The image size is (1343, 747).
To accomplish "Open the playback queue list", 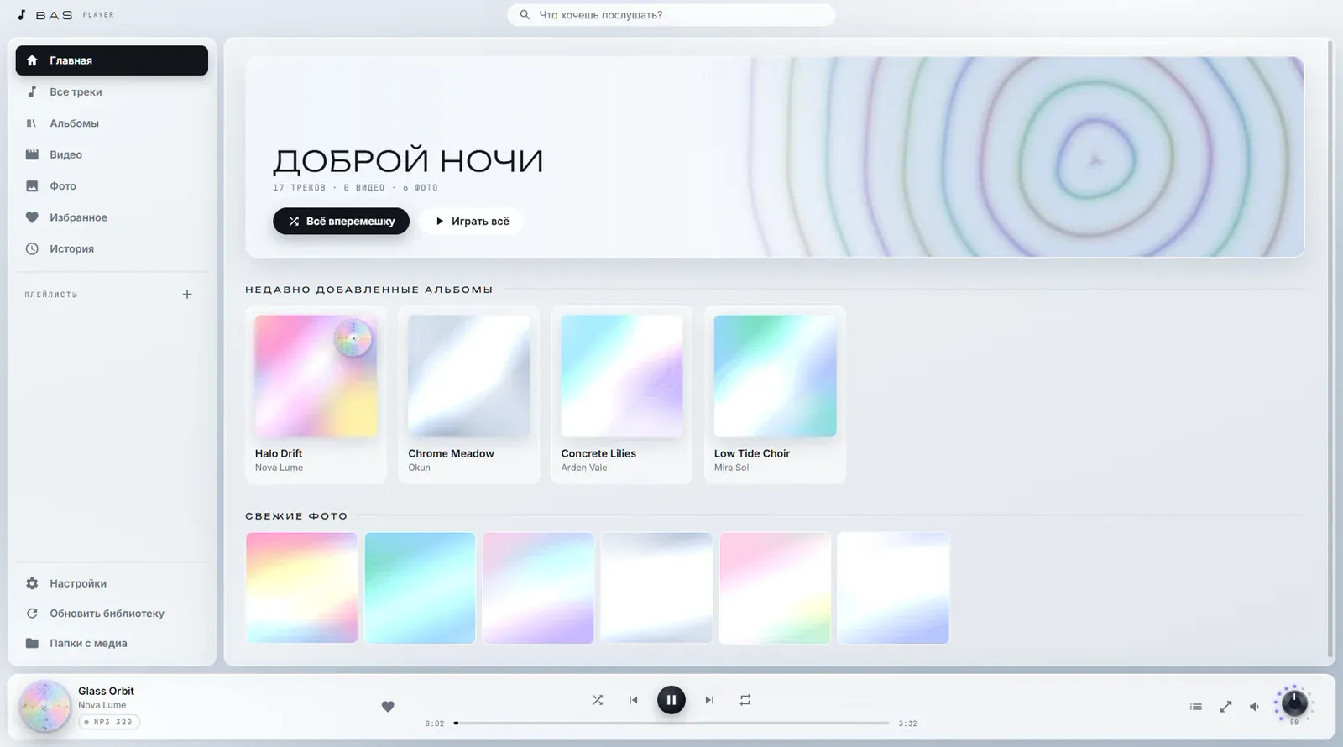I will point(1196,707).
